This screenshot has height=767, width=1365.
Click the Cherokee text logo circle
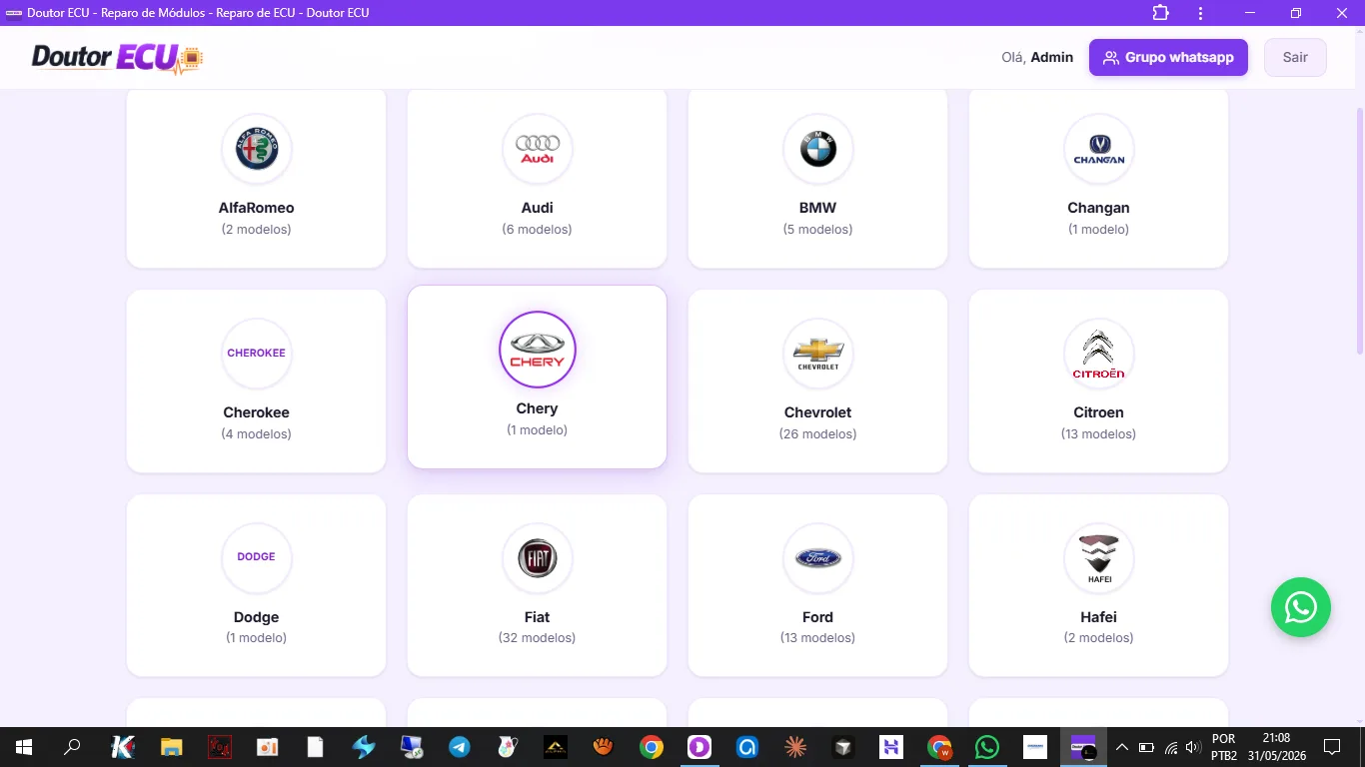[x=257, y=354]
